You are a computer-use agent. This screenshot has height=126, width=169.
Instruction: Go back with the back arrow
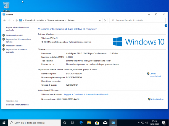[4, 20]
